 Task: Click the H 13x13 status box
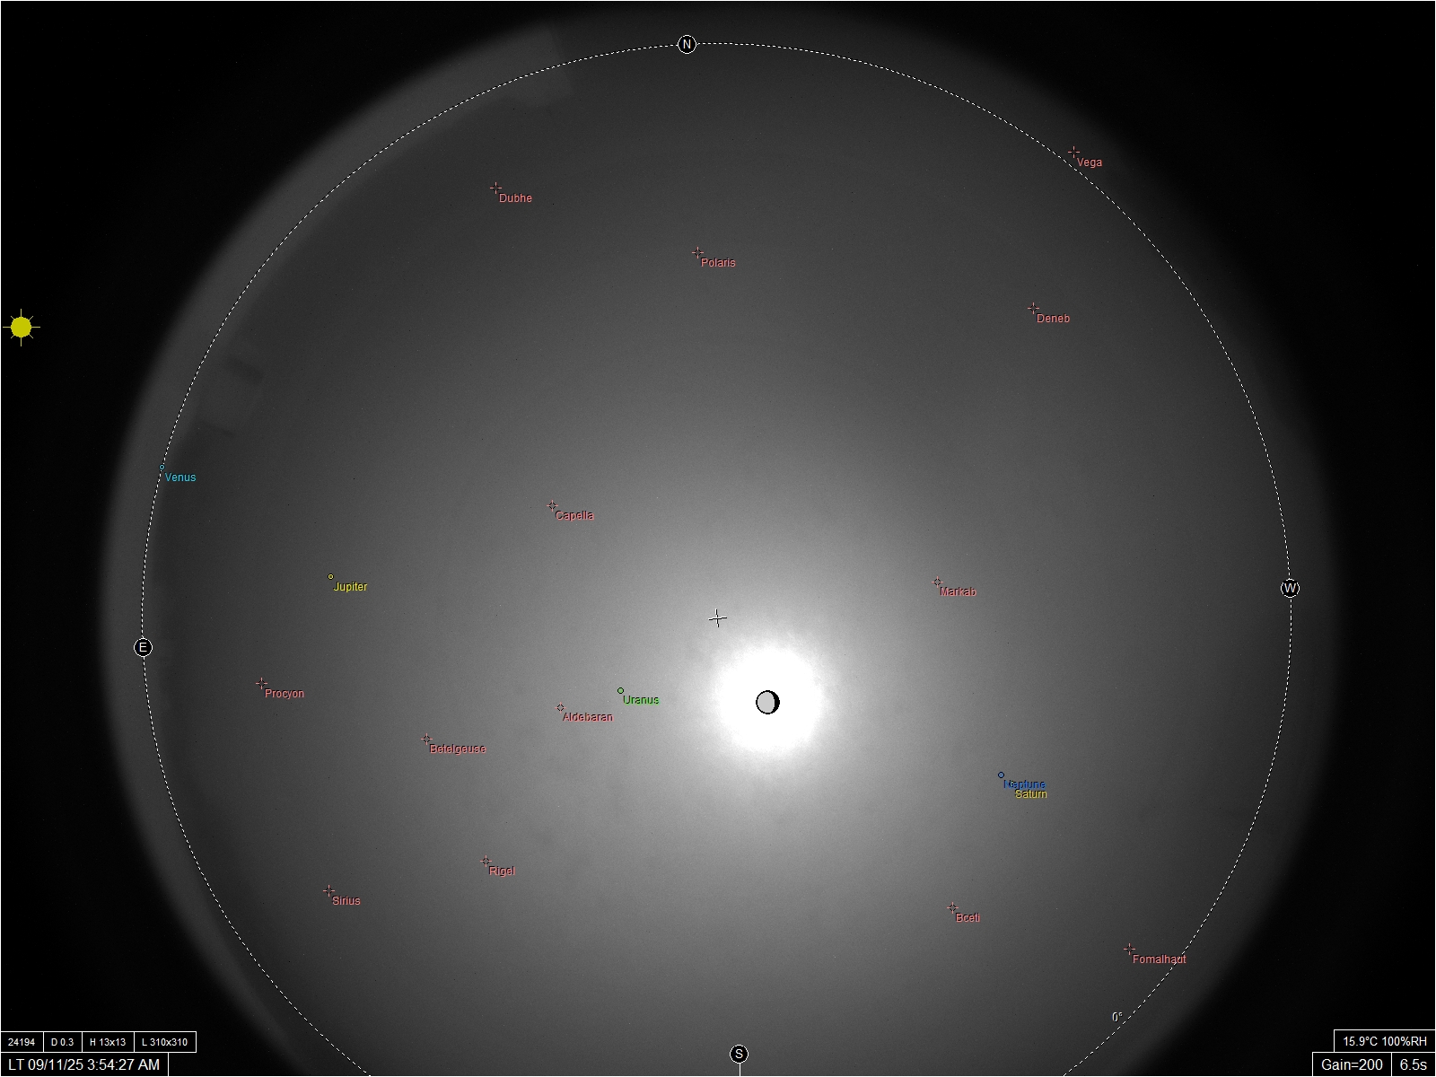(108, 1042)
